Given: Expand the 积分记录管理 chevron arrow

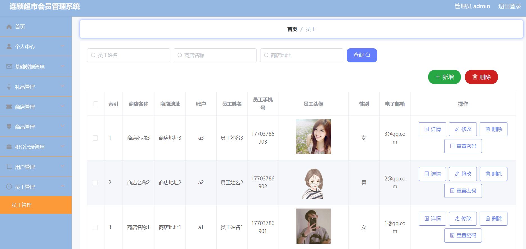Looking at the screenshot, I should tap(63, 146).
